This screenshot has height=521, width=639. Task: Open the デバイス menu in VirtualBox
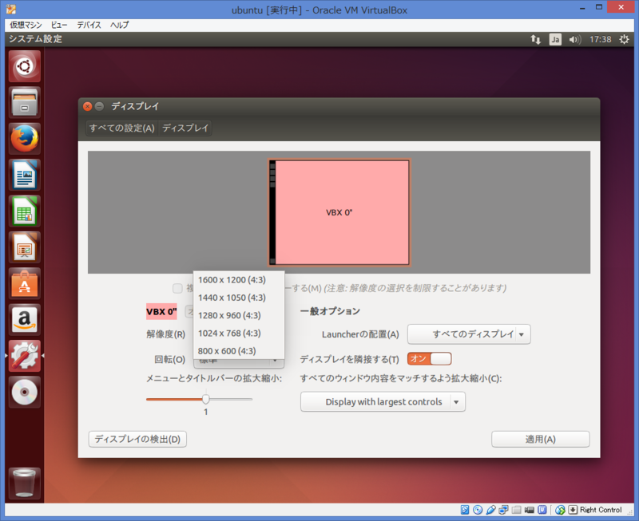coord(88,25)
